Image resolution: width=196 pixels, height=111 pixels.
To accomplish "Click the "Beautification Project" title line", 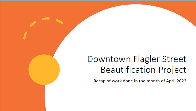I will pos(143,70).
